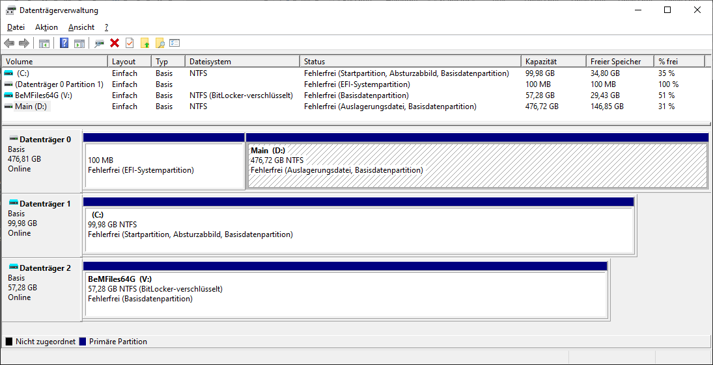Click the Back arrow toolbar icon
Viewport: 713px width, 365px height.
coord(9,44)
